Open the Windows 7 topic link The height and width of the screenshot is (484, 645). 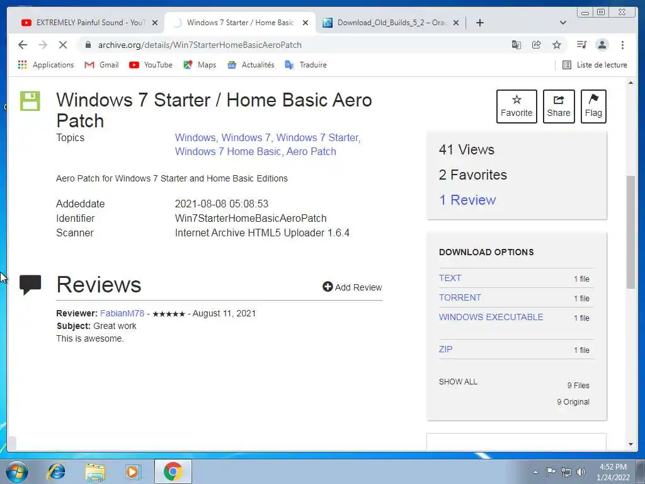point(246,137)
